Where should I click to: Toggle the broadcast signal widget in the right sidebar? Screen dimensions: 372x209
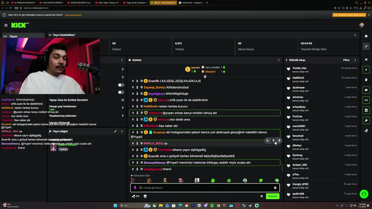[366, 100]
